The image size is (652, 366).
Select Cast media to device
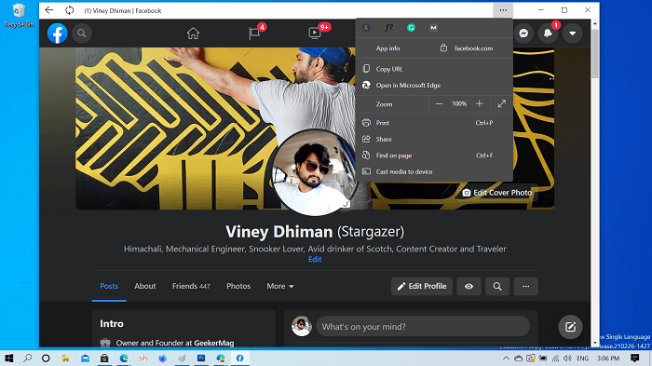click(434, 171)
